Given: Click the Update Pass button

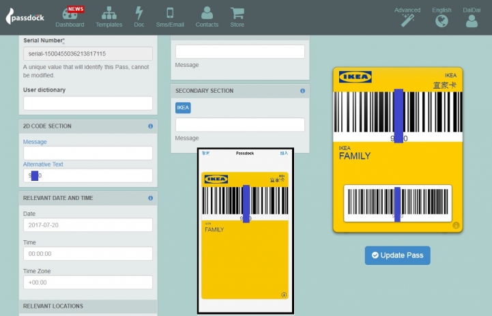Looking at the screenshot, I should (x=397, y=255).
